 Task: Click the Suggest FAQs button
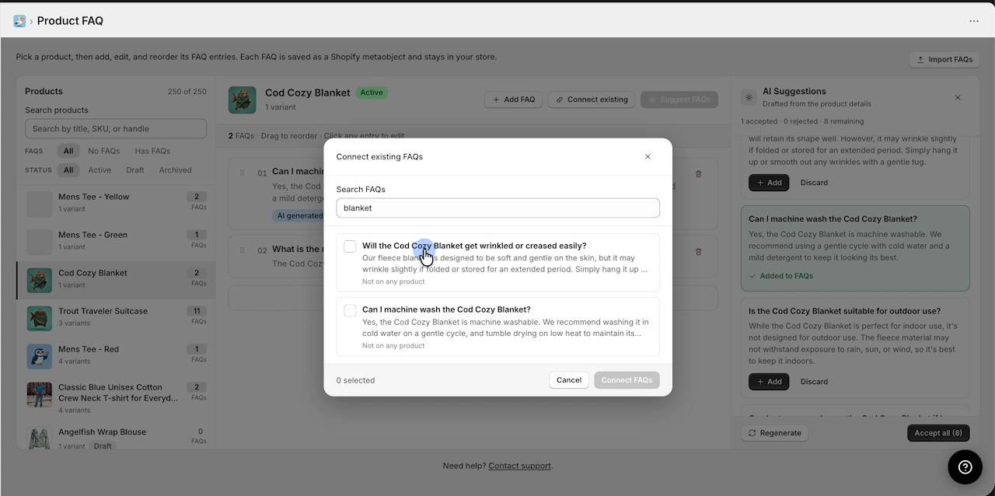click(x=679, y=100)
